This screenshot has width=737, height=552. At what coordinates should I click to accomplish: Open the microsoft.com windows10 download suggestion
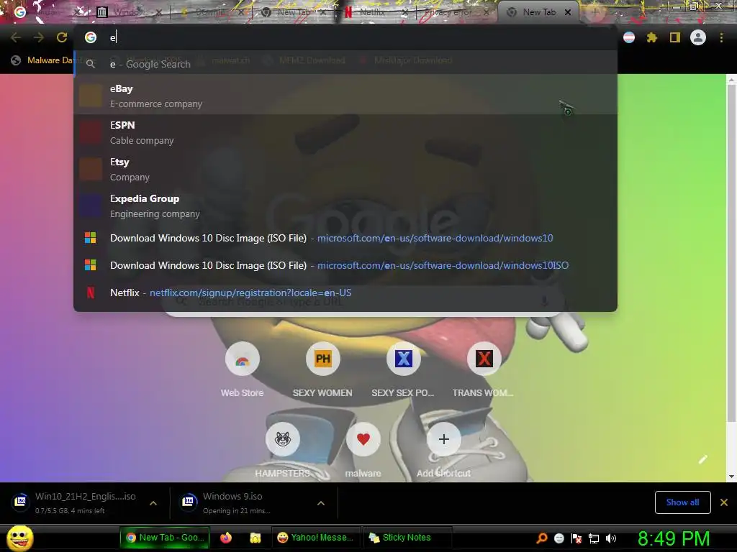click(x=345, y=238)
